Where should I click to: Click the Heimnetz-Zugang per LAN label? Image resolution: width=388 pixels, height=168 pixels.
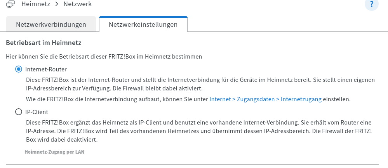[x=54, y=152]
